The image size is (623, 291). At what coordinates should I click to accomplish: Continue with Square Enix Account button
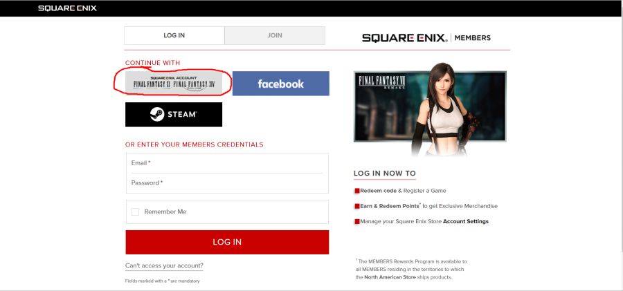coord(174,82)
